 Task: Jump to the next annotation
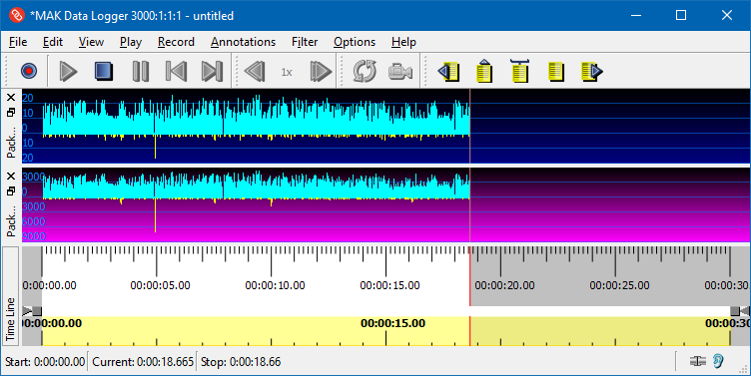pyautogui.click(x=592, y=72)
